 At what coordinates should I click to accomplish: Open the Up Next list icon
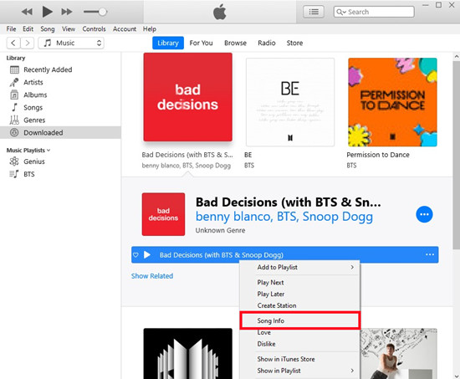[x=314, y=12]
